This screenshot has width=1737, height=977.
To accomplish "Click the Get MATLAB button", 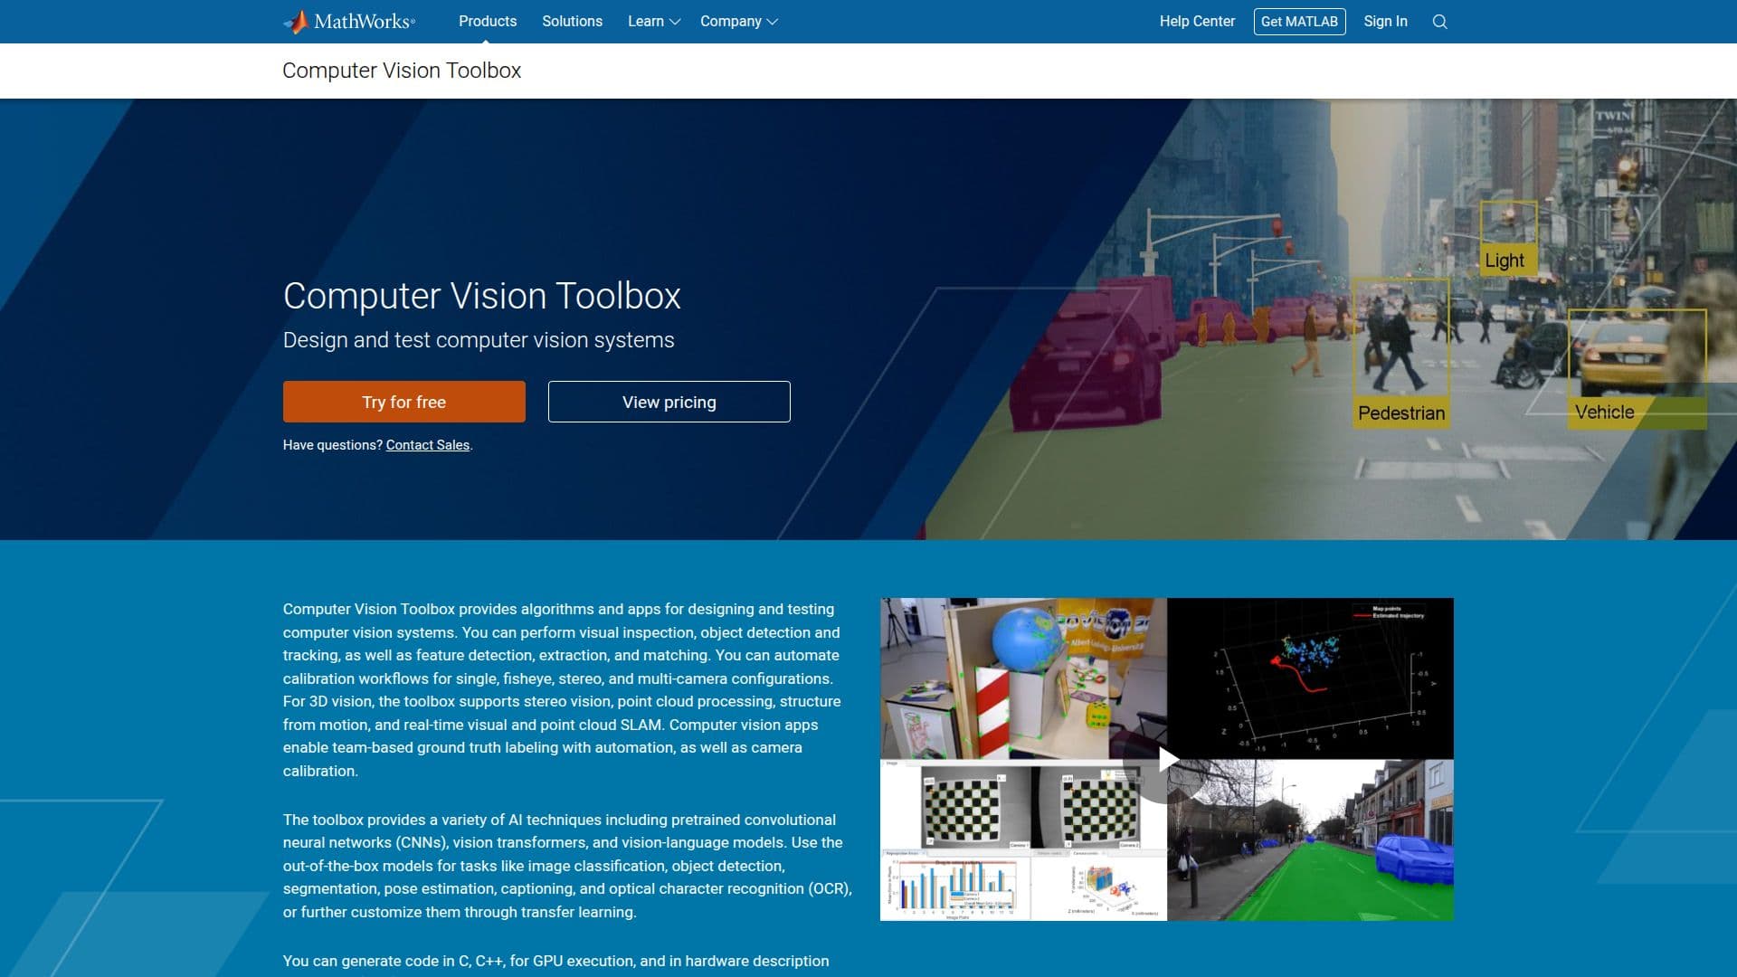I will pyautogui.click(x=1299, y=22).
